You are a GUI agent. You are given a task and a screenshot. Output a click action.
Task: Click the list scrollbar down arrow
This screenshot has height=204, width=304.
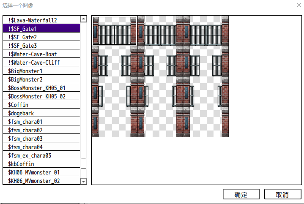[x=83, y=181]
